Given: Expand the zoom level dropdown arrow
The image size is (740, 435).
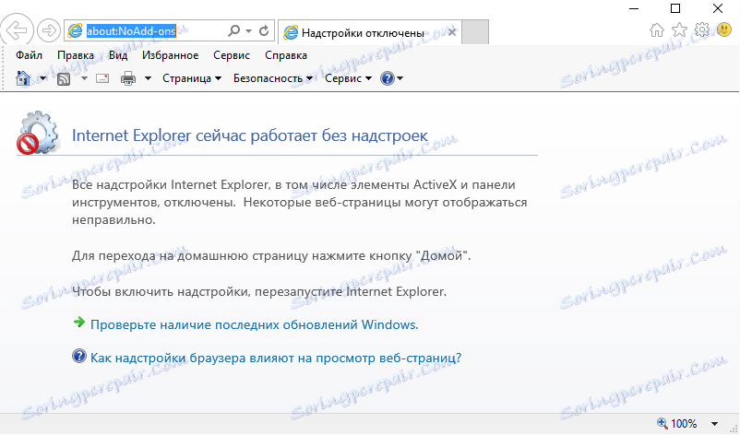Looking at the screenshot, I should click(714, 423).
